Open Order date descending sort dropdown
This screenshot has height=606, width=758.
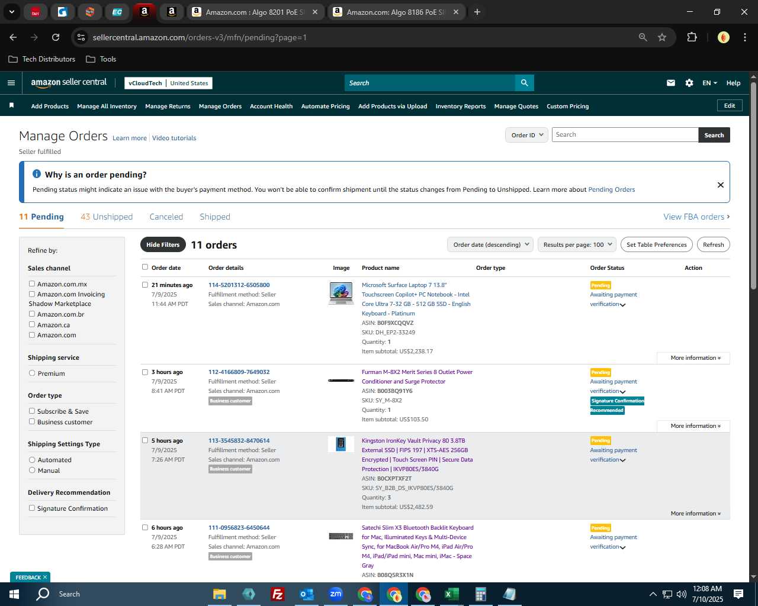pos(490,244)
